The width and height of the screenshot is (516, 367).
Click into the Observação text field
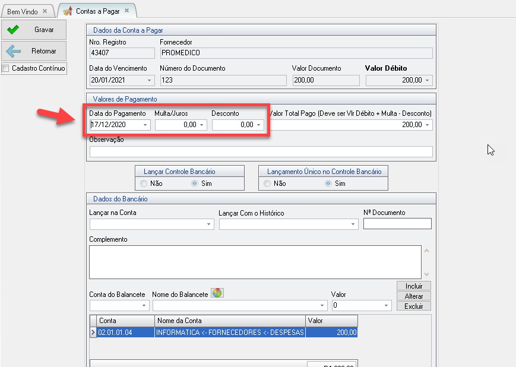(x=261, y=151)
